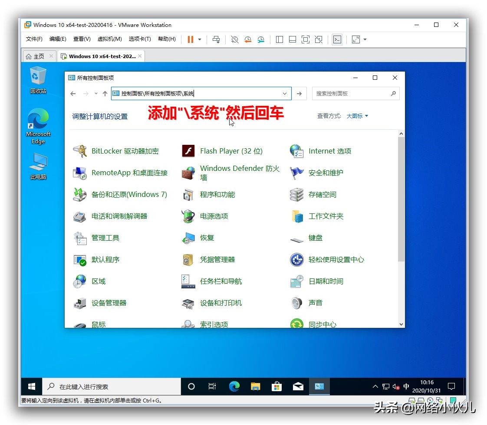This screenshot has width=487, height=425.
Task: Click the control panel search box
Action: tap(352, 93)
